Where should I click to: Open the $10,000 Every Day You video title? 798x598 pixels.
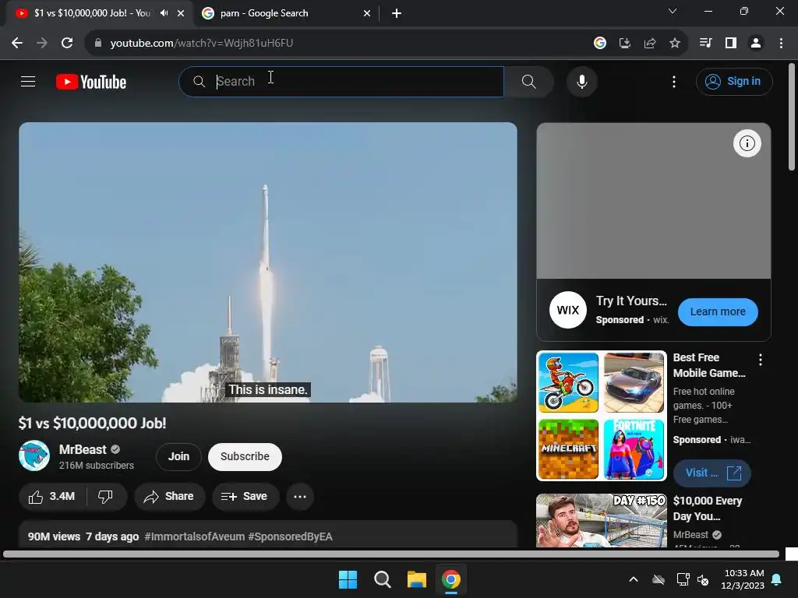pos(708,508)
